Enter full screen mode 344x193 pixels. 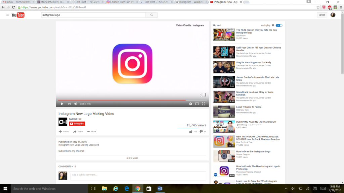click(204, 104)
